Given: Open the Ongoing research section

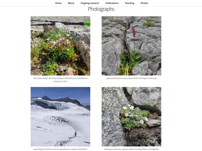Looking at the screenshot, I should (x=90, y=3).
